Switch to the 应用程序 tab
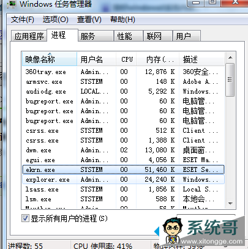Screen dimensions: 248x249 29,36
